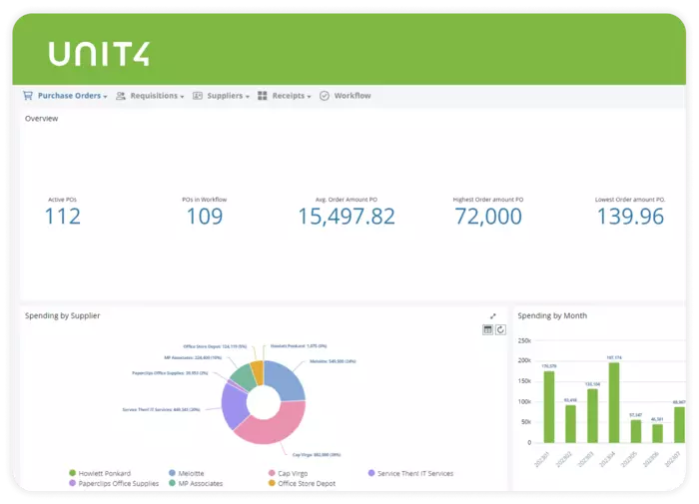The width and height of the screenshot is (699, 504).
Task: Click the Requisitions people icon
Action: pos(121,96)
